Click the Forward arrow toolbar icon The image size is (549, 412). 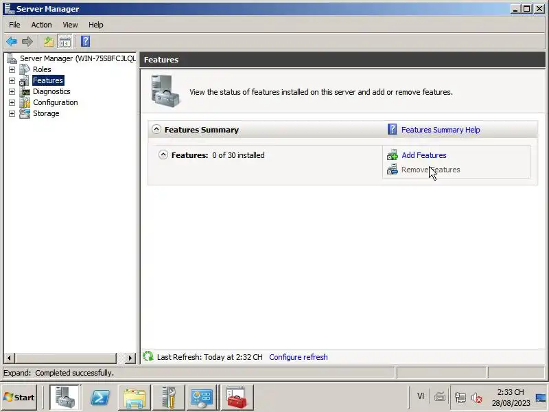tap(27, 41)
